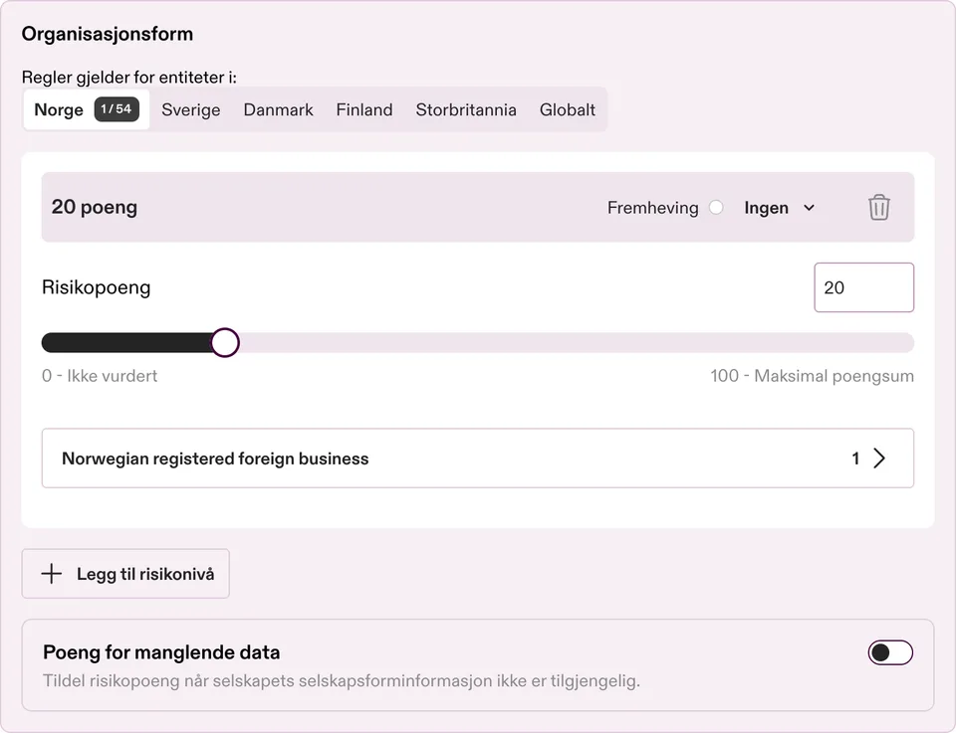Click the plus icon in Legg til risikonivå
The width and height of the screenshot is (956, 733).
click(x=52, y=574)
